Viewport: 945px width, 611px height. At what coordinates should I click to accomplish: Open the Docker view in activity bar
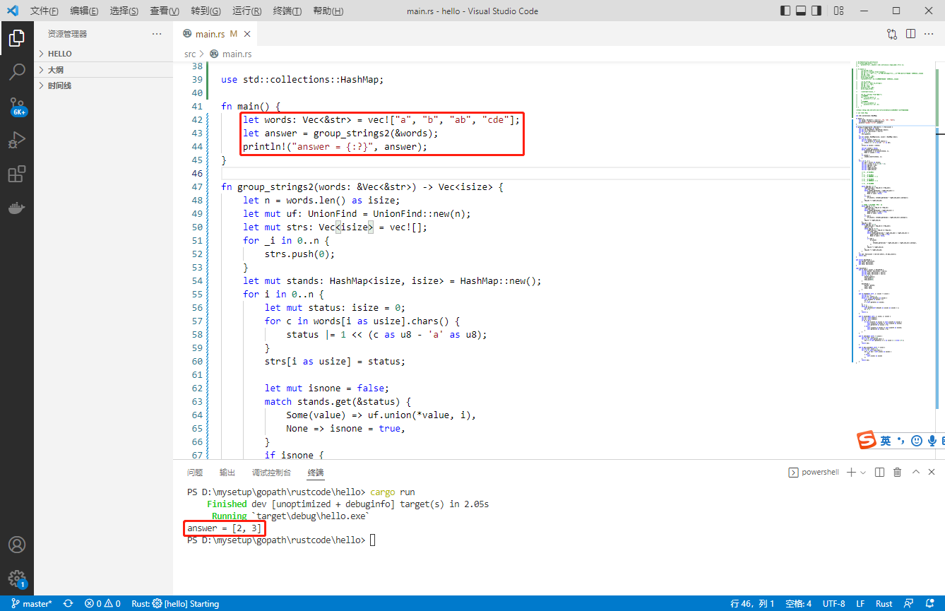(x=17, y=208)
